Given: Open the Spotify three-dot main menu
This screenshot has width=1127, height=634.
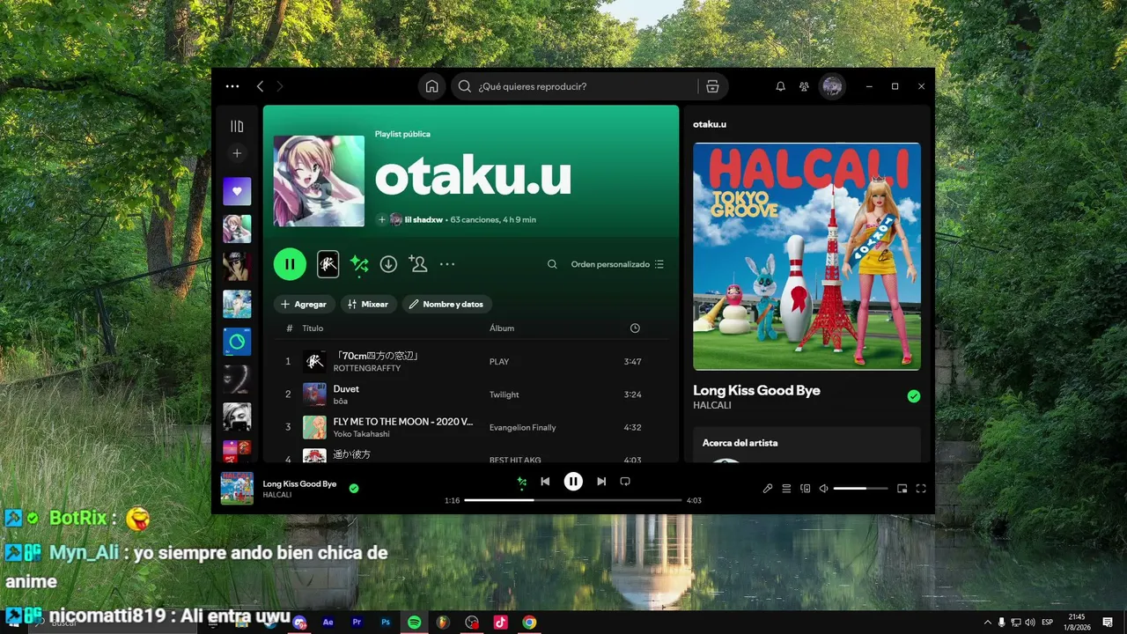Looking at the screenshot, I should point(232,86).
